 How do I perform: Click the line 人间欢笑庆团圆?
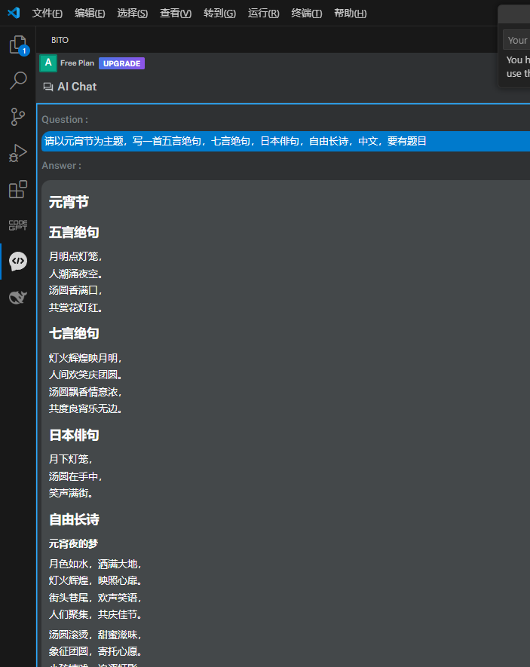85,375
